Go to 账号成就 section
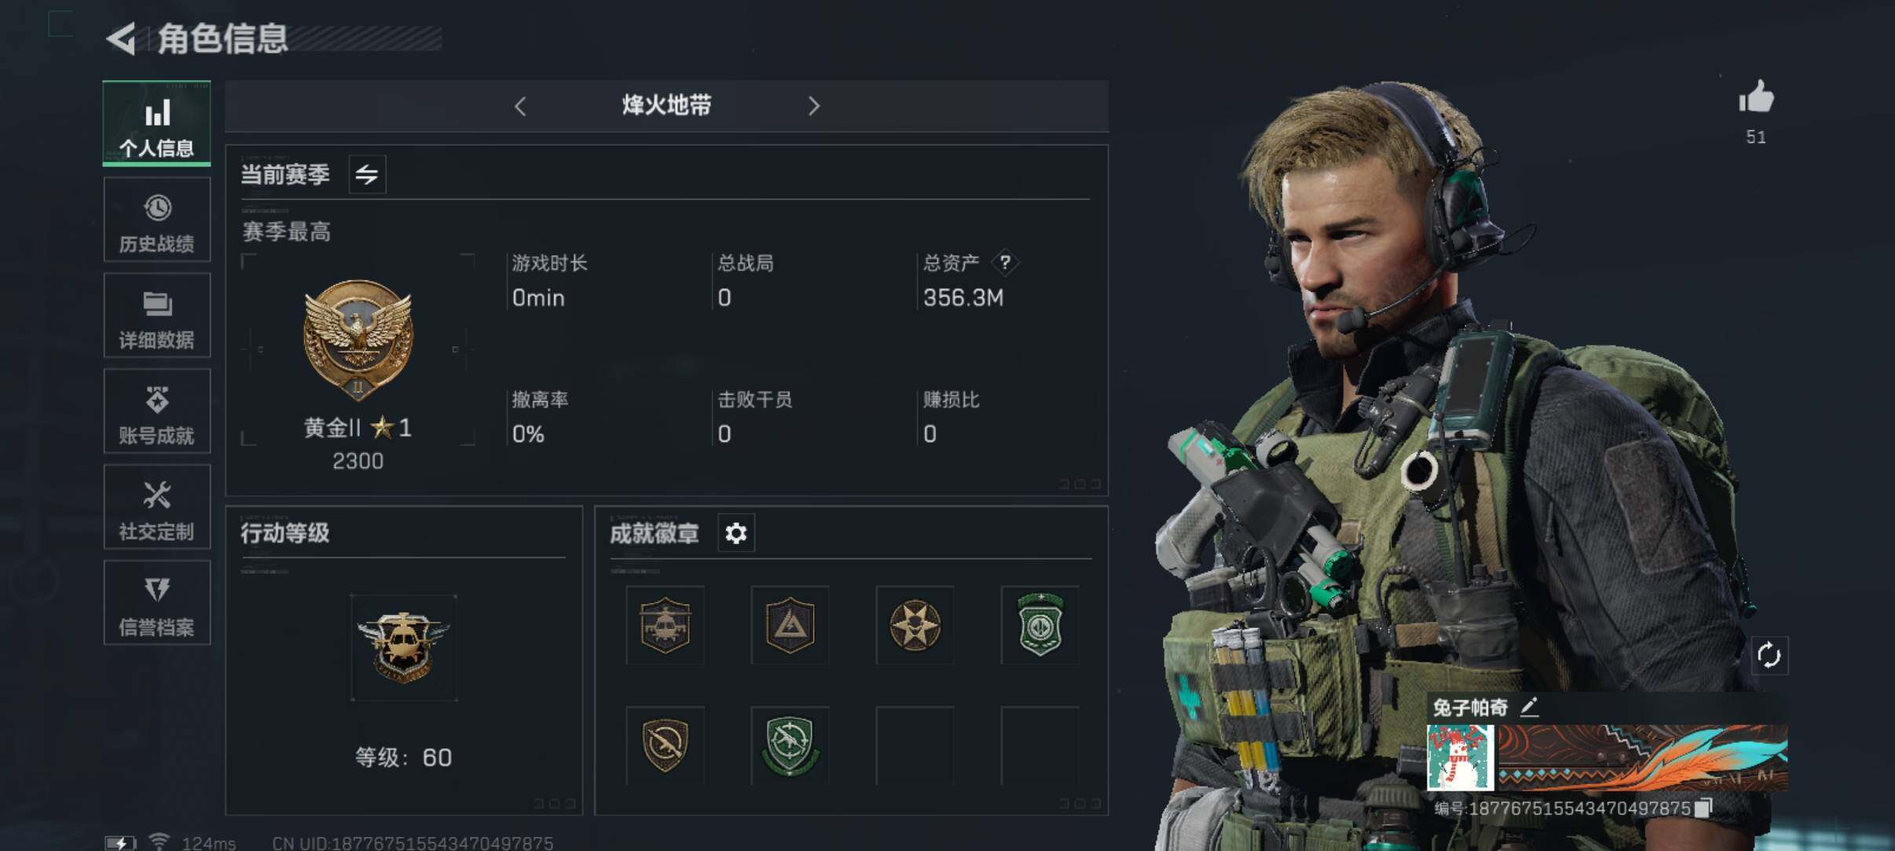 (x=157, y=411)
